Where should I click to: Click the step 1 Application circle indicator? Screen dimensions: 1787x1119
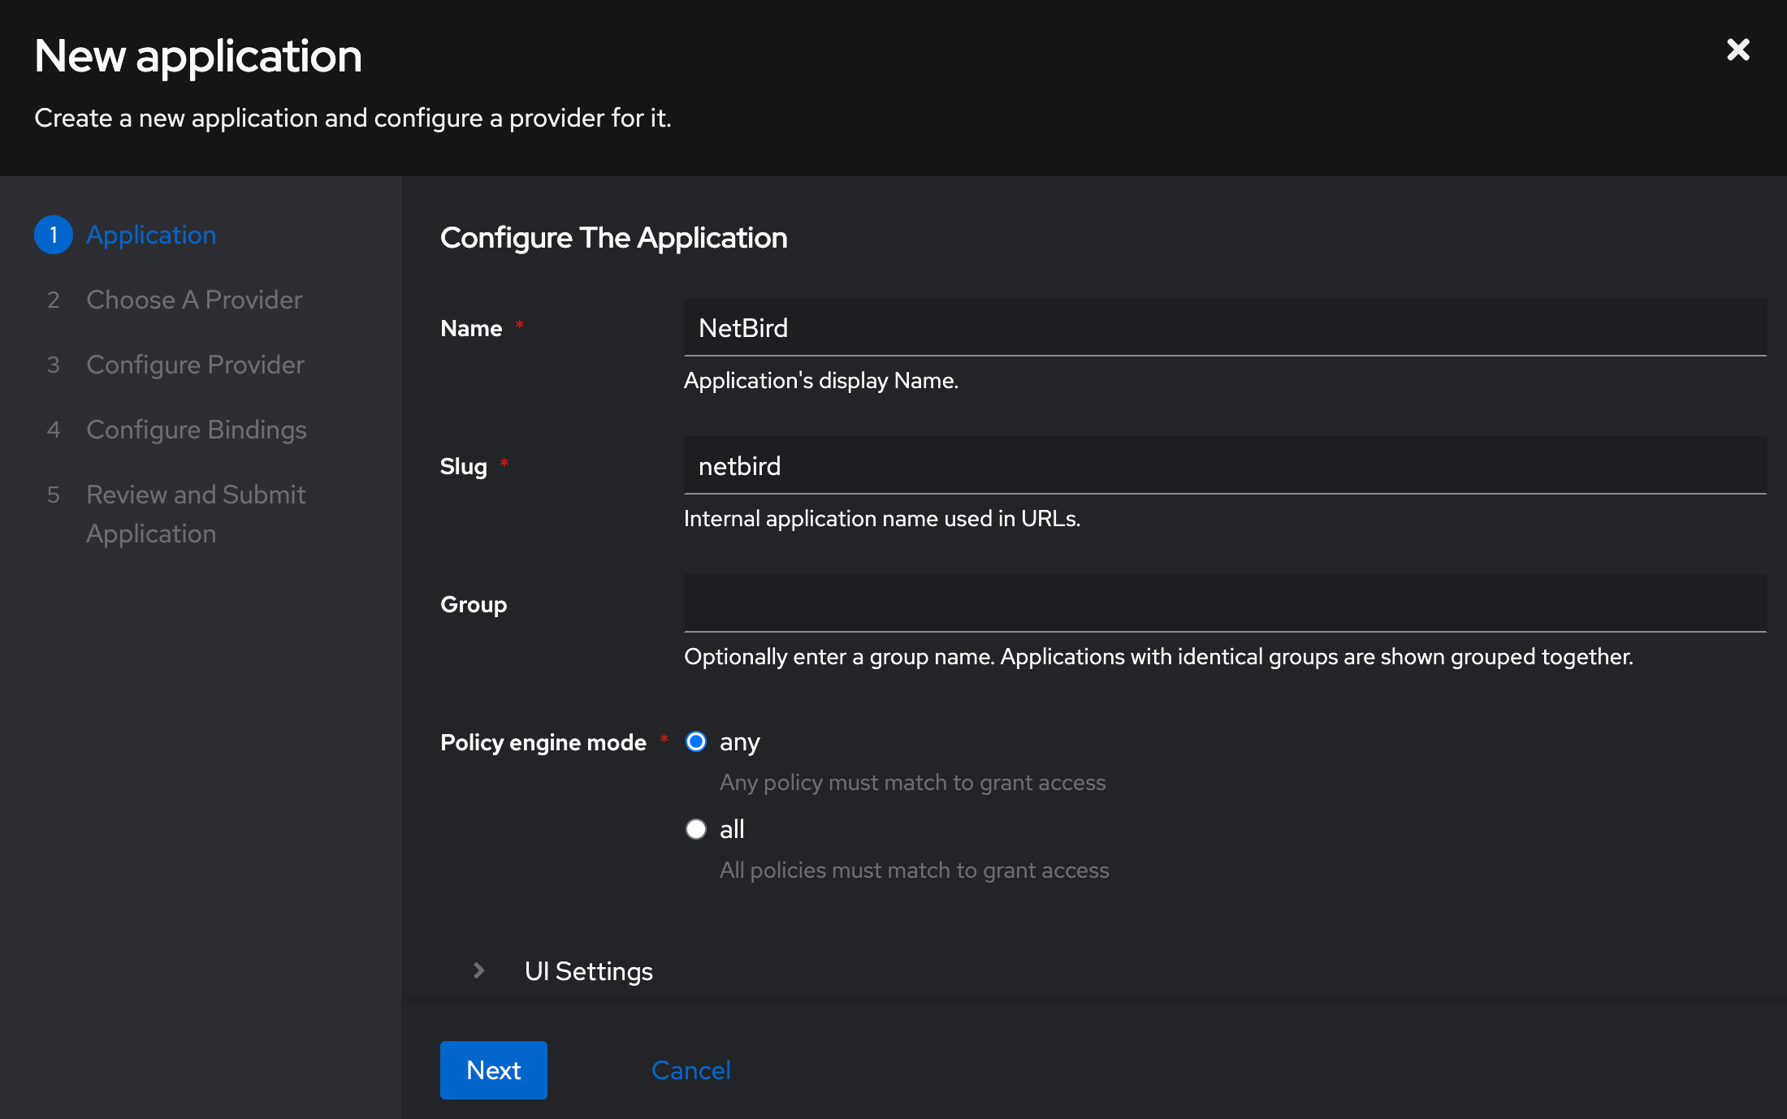pyautogui.click(x=53, y=235)
